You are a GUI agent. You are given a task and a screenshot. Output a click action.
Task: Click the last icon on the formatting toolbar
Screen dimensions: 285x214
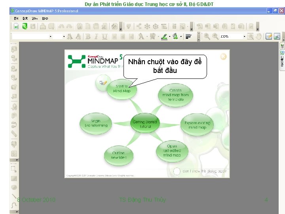tap(277, 36)
